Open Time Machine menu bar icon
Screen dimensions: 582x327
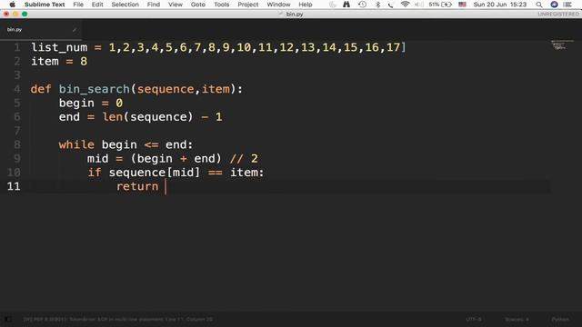(362, 5)
